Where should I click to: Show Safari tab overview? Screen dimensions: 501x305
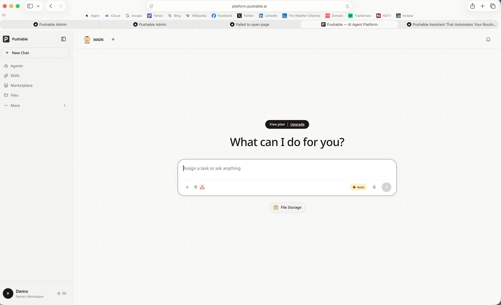point(493,6)
